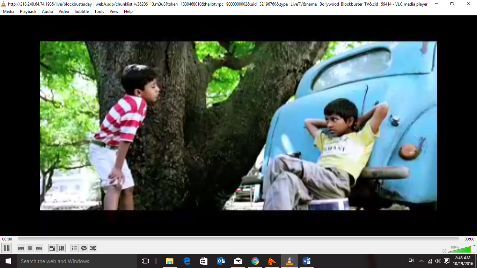This screenshot has width=477, height=268.
Task: Stop playback
Action: click(x=30, y=248)
